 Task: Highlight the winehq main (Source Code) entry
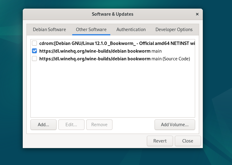[114, 58]
